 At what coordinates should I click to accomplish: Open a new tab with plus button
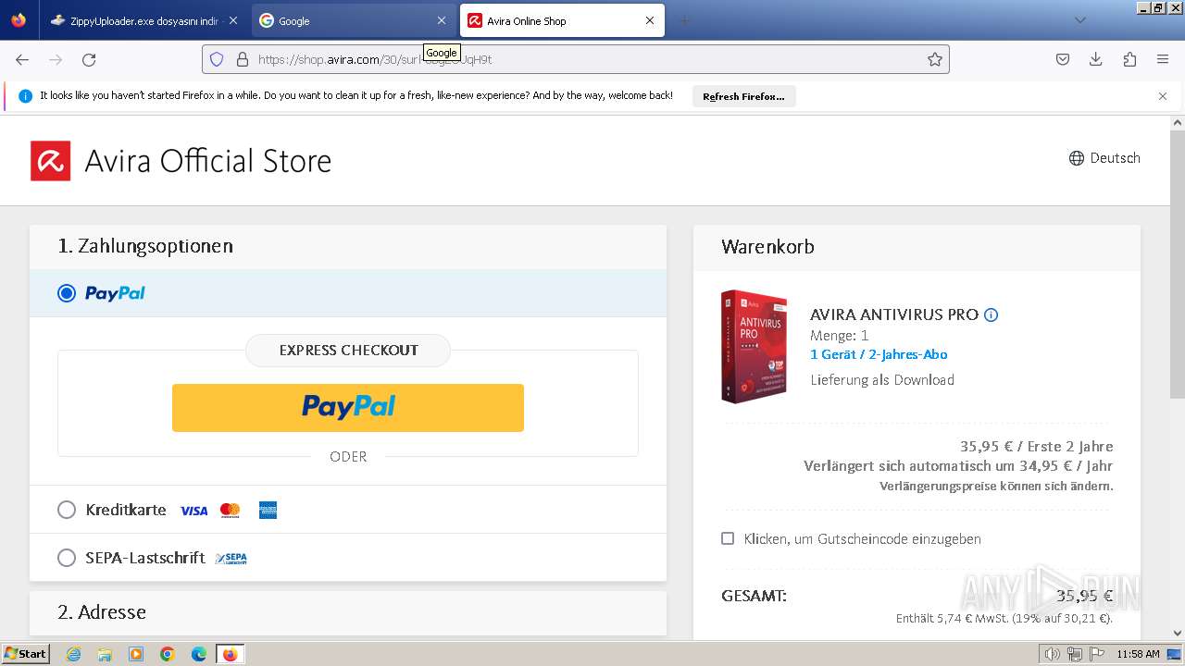tap(685, 20)
